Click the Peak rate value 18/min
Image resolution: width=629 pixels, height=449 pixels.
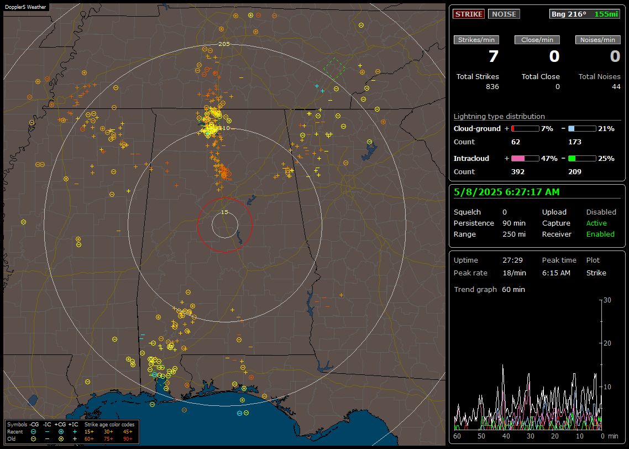click(x=514, y=273)
